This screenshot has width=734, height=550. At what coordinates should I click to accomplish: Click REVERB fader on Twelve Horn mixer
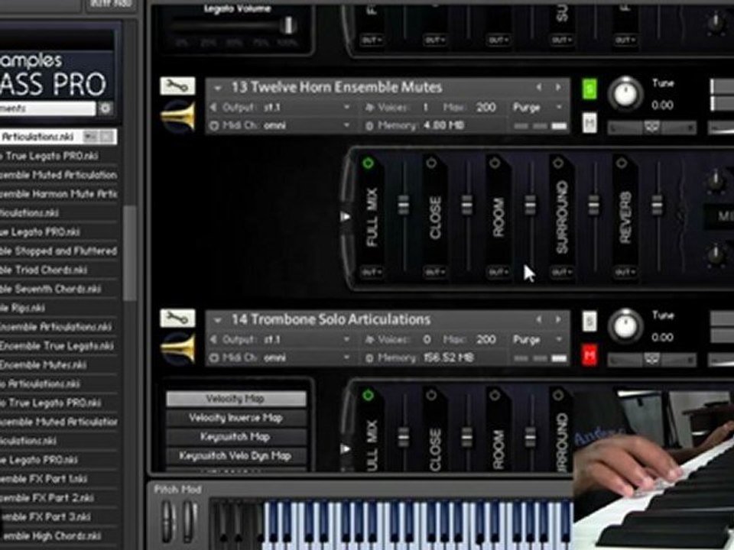pyautogui.click(x=658, y=205)
